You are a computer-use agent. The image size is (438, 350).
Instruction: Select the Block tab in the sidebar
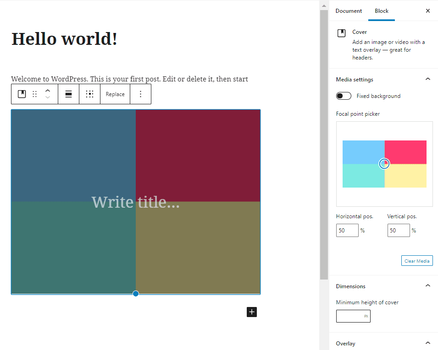381,11
